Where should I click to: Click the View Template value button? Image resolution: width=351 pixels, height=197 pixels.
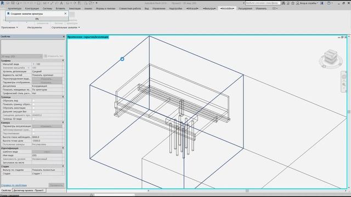tap(47, 152)
